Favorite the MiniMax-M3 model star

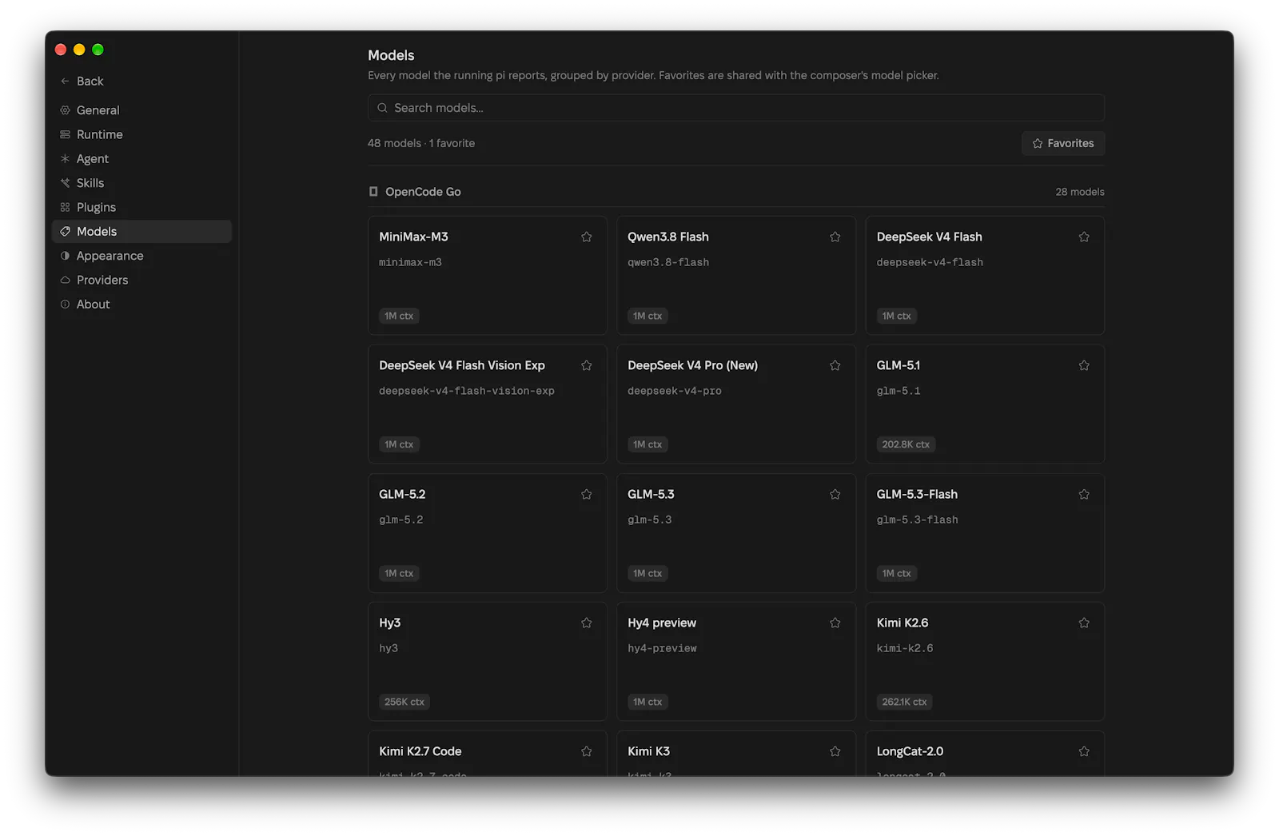586,237
